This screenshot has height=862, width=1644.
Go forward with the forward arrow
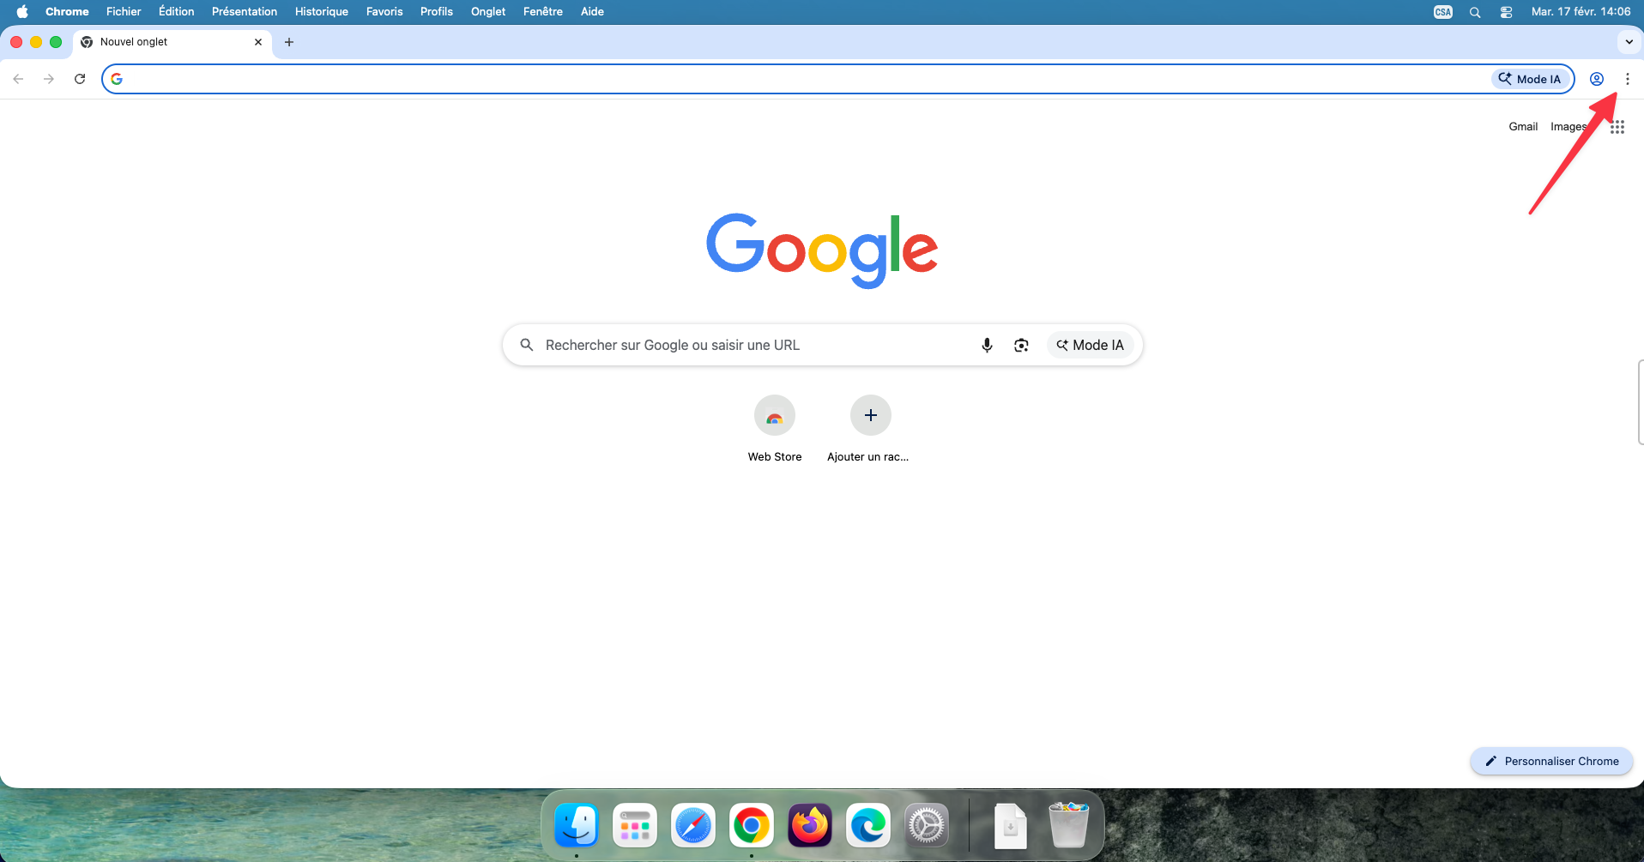[x=49, y=79]
